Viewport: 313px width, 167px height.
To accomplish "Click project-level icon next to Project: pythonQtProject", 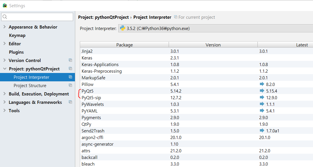I will (x=70, y=68).
